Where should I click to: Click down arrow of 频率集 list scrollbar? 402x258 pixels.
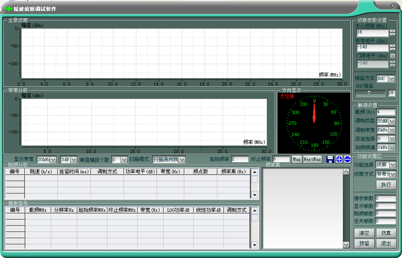pos(346,245)
